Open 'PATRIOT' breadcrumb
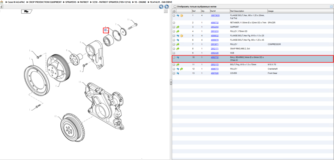This screenshot has height=160, width=334. (x=84, y=2)
